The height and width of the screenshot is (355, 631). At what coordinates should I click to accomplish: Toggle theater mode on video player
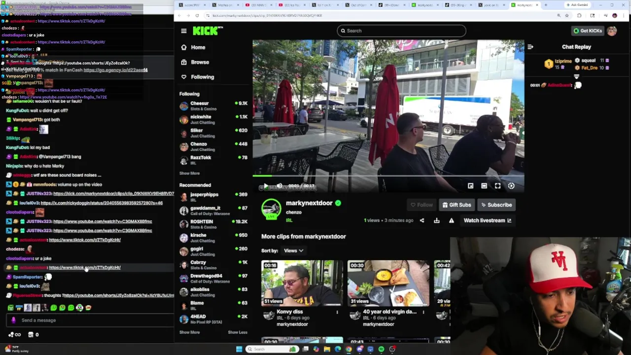(484, 186)
